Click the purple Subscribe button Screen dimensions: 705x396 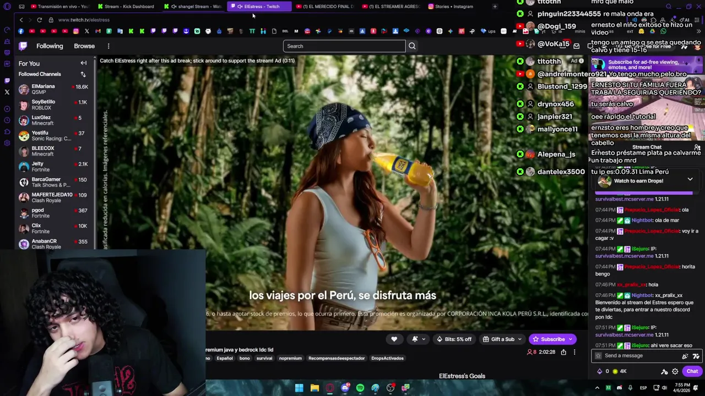tap(552, 339)
